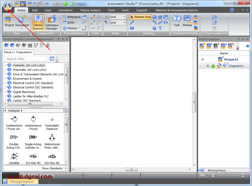Expand the Hydraulic library tree node
Viewport: 252px width, 186px height.
click(x=6, y=65)
